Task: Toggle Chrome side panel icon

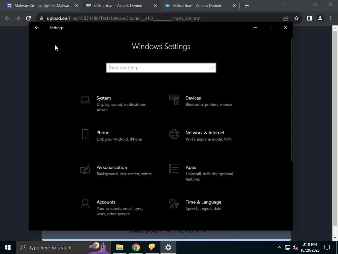Action: [x=310, y=18]
